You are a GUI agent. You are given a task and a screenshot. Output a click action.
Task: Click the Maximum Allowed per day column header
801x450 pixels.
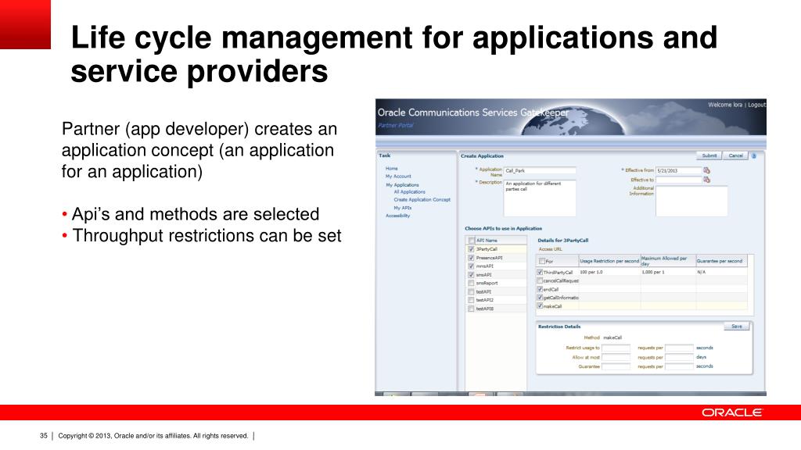[668, 261]
